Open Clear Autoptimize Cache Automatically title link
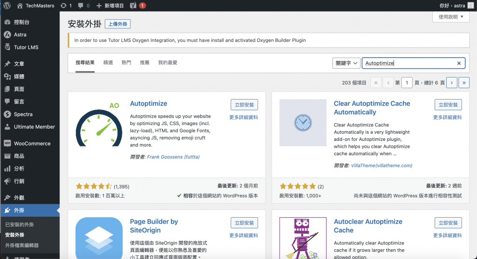477x259 pixels. [x=372, y=108]
